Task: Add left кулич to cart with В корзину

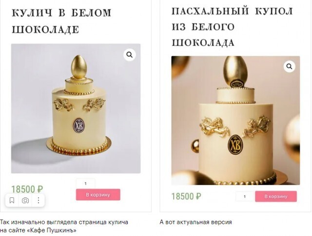Action: [98, 194]
